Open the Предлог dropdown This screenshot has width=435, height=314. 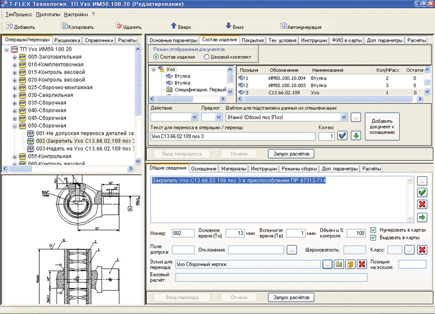click(x=219, y=117)
